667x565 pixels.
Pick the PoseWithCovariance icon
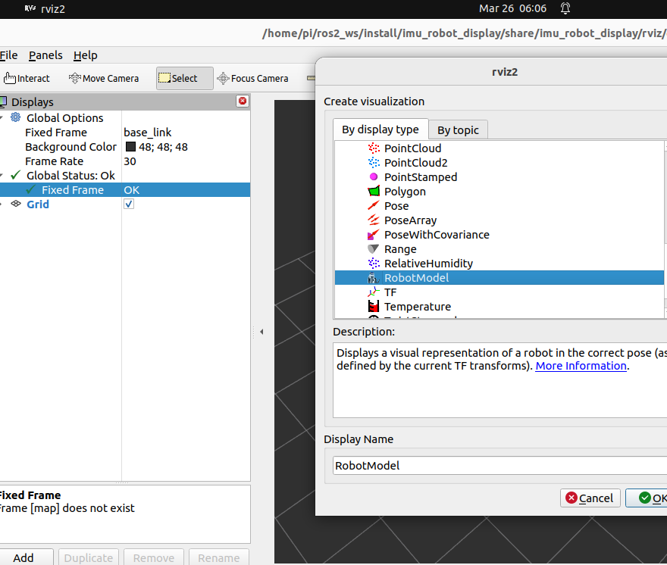[374, 235]
